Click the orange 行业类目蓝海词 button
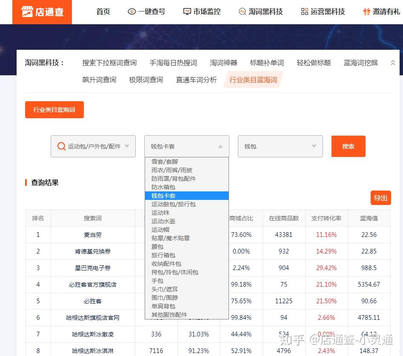Viewport: 403px width, 356px height. (x=54, y=110)
